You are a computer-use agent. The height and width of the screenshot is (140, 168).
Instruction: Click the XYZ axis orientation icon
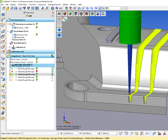[65, 19]
